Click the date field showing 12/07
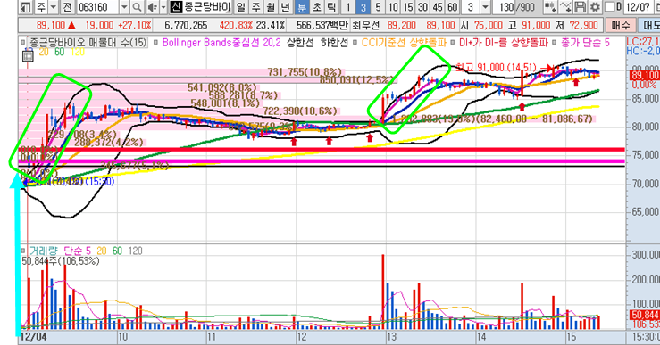This screenshot has height=345, width=660. (638, 7)
